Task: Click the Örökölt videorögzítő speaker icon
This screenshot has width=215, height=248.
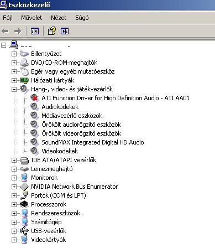Action: tap(35, 133)
